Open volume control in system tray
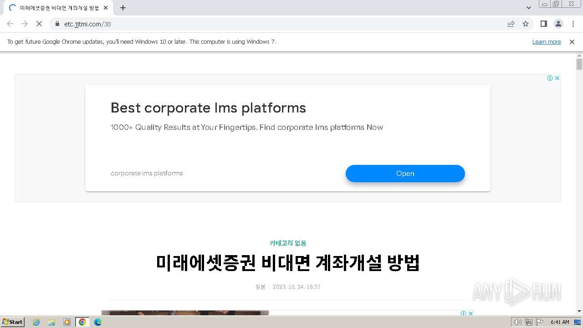 (517, 322)
